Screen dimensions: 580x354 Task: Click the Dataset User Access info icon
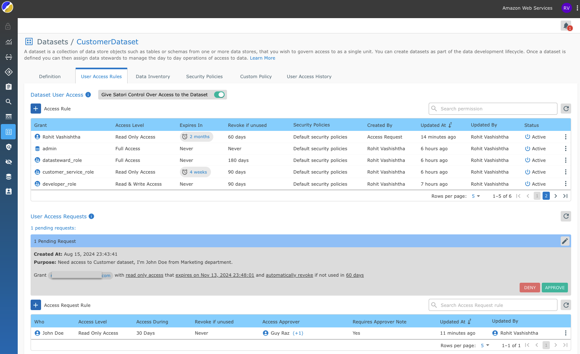[88, 95]
